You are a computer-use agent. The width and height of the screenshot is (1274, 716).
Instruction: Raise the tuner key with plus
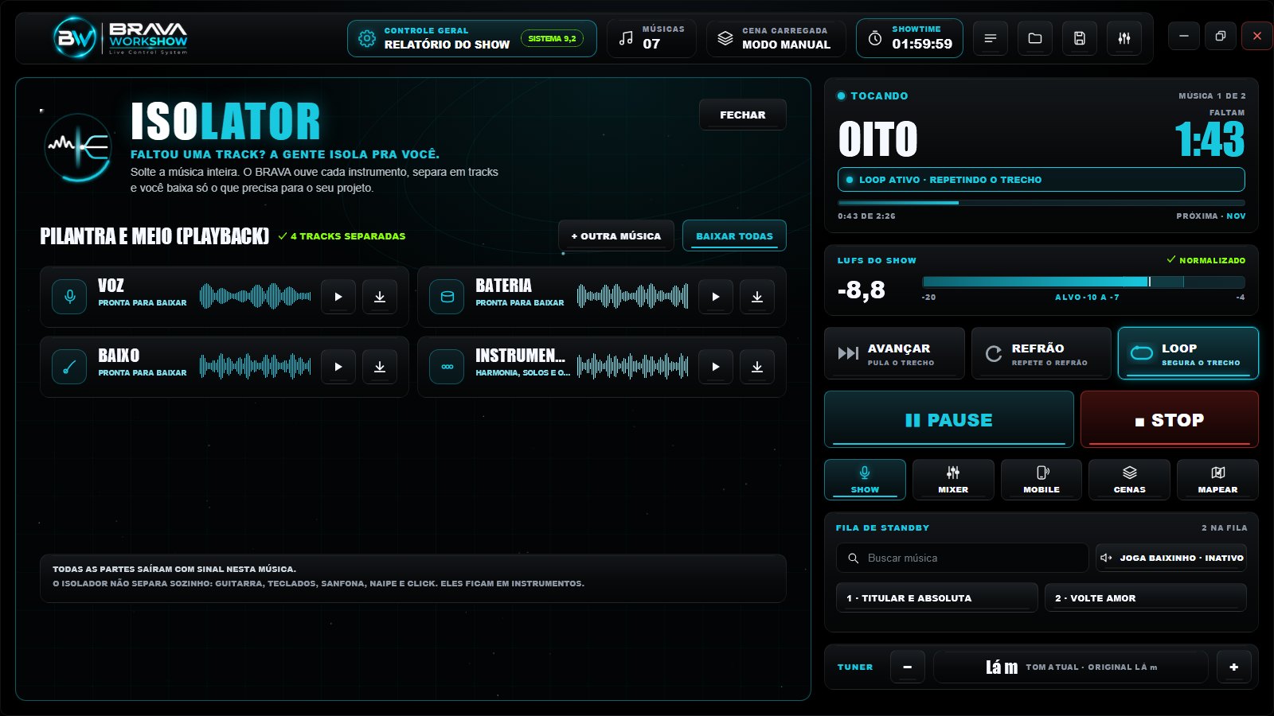tap(1234, 667)
